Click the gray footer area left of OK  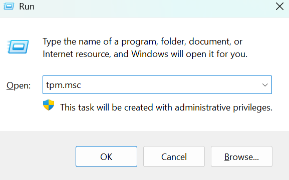(37, 156)
